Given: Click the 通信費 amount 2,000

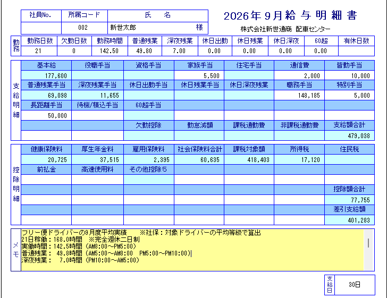Looking at the screenshot, I should (299, 75).
